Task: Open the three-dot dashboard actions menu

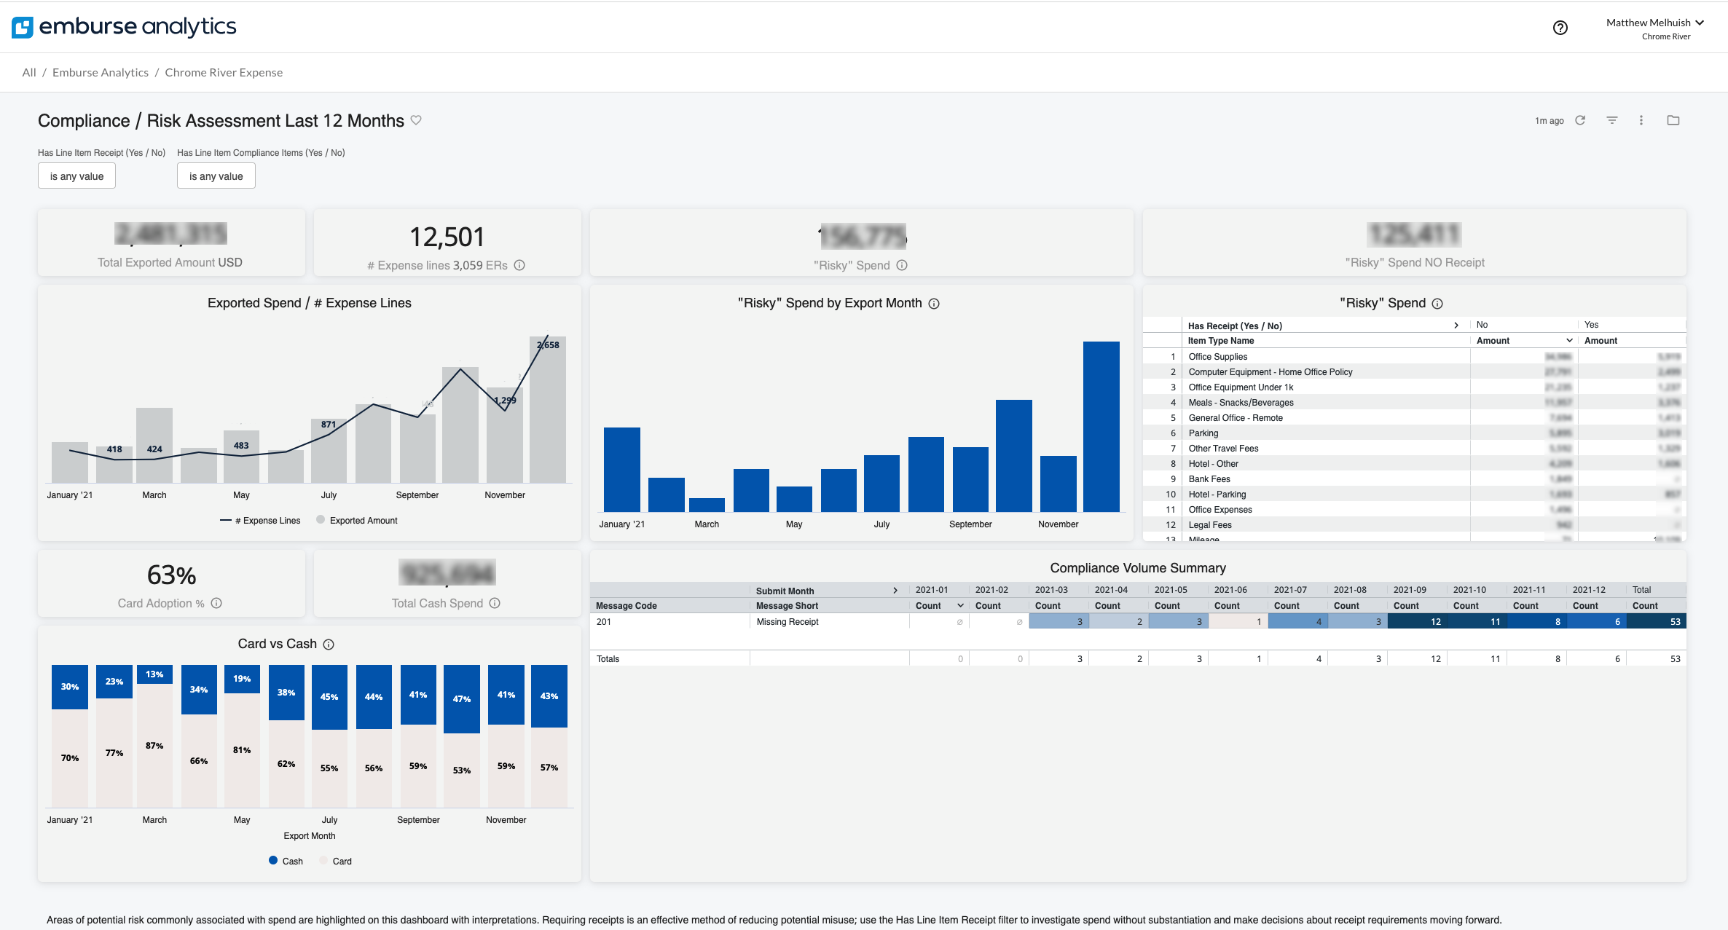Action: click(1641, 120)
